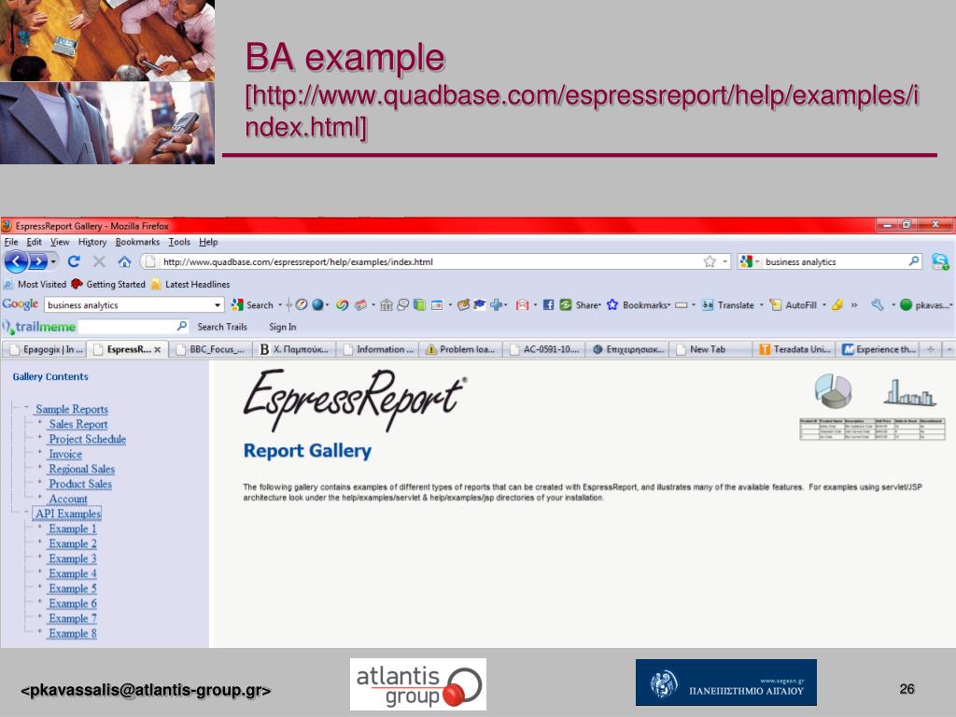
Task: Go to the Home page icon
Action: 124,261
